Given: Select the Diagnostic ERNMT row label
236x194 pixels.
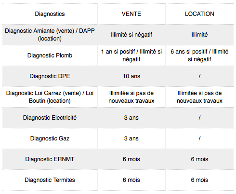Looking at the screenshot, I should pyautogui.click(x=50, y=159).
